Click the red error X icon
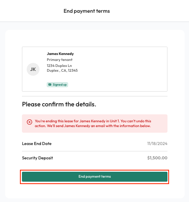The image size is (189, 202). (x=30, y=122)
